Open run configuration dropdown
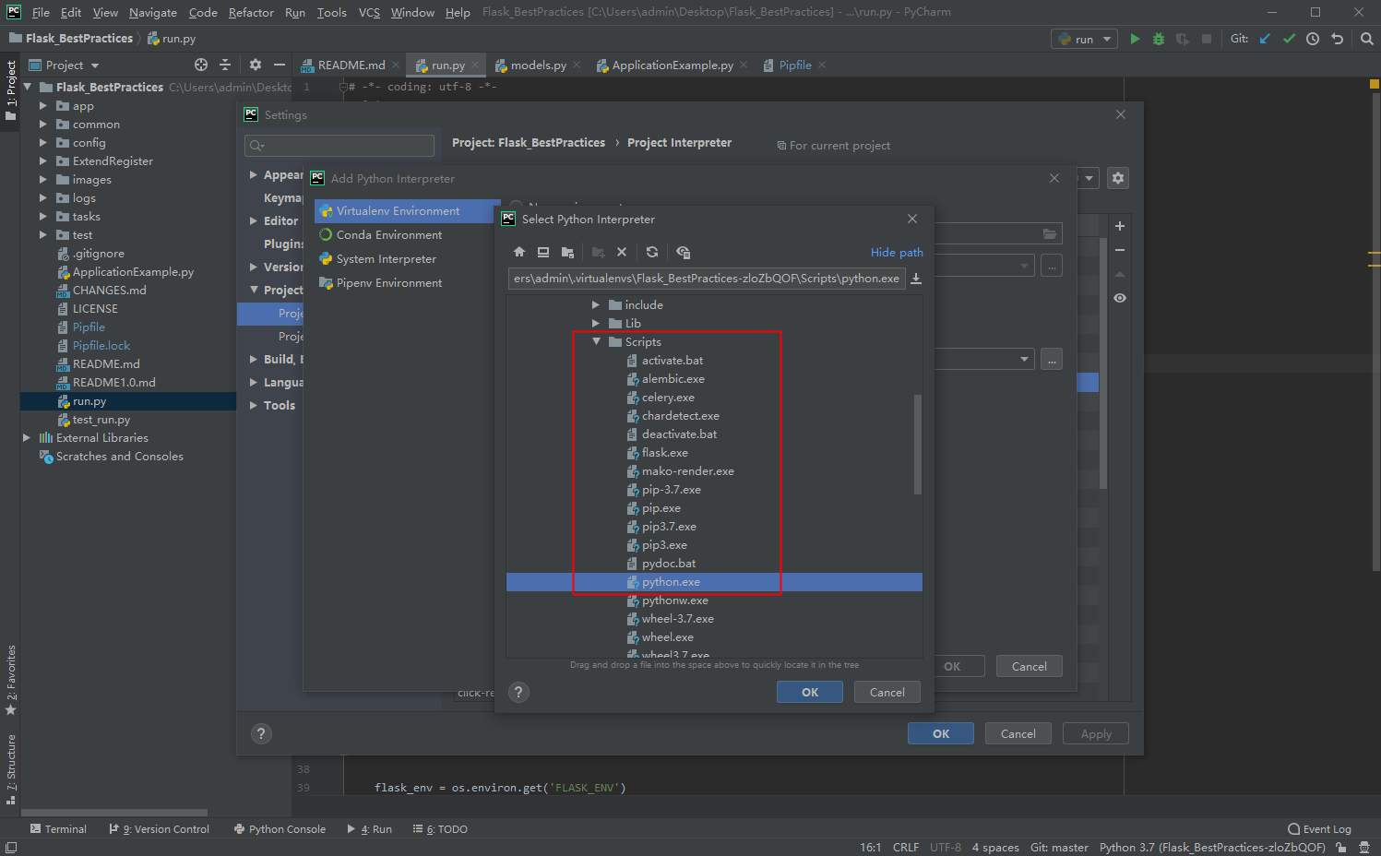1381x856 pixels. [1084, 39]
